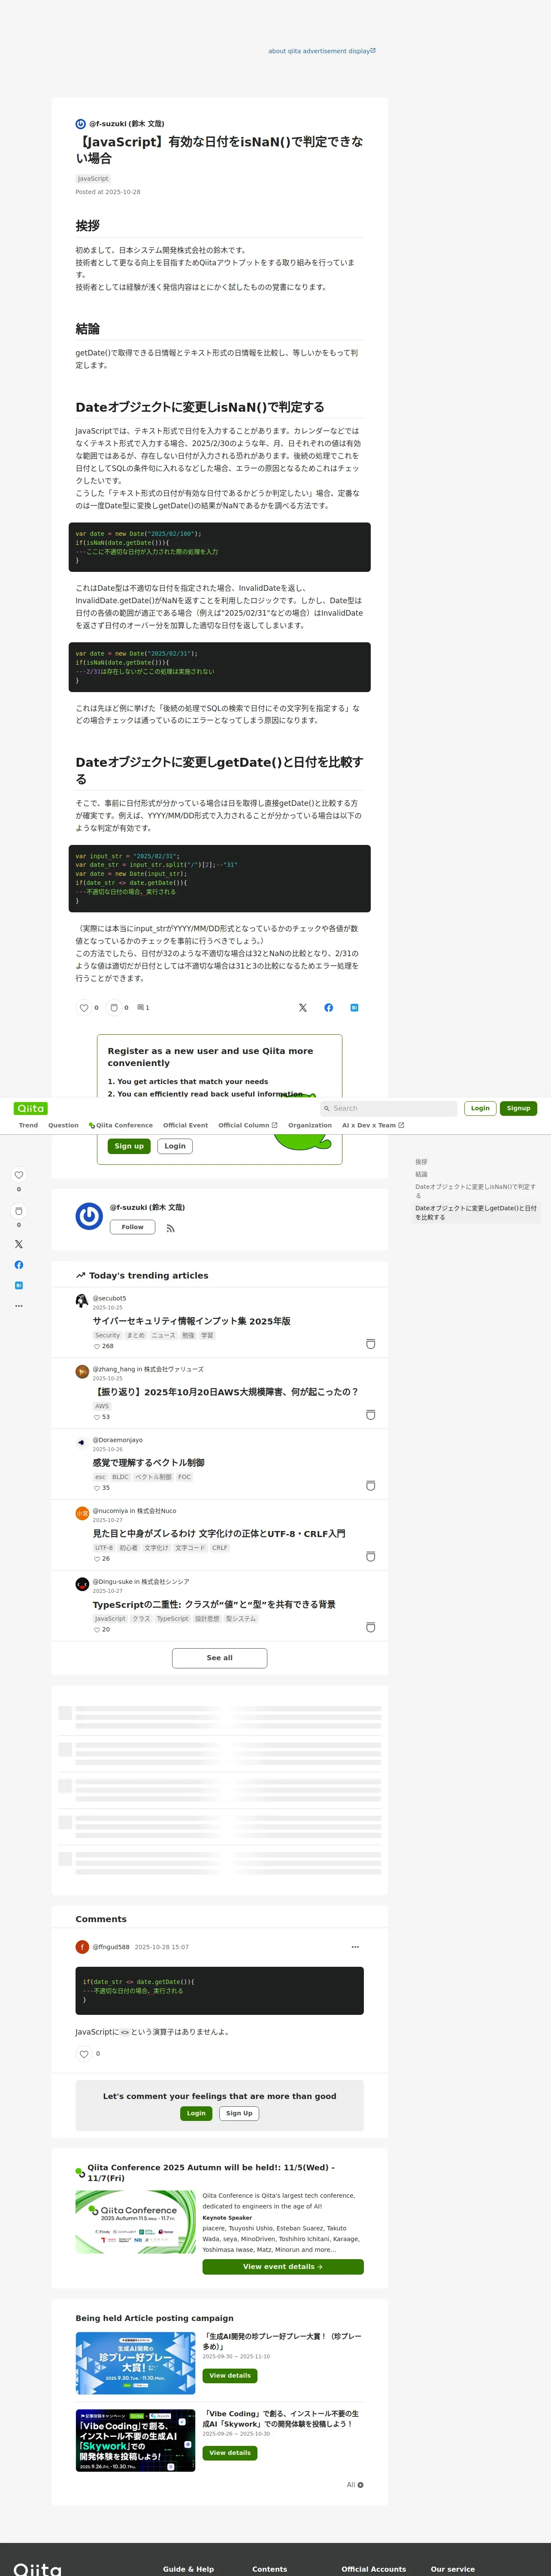Click the All link below the campaigns
The height and width of the screenshot is (2576, 551).
point(355,2485)
